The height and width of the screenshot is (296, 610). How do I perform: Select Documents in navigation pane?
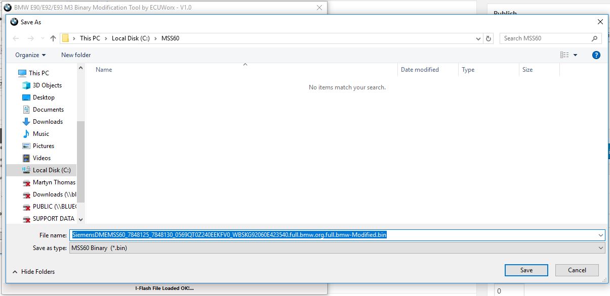48,110
